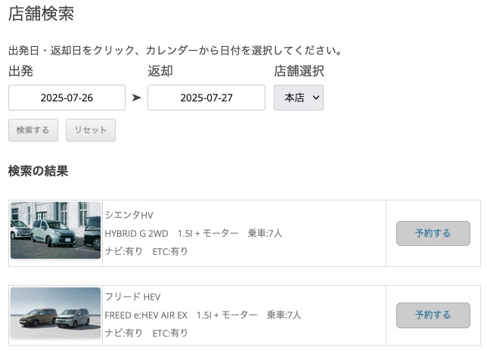487x354 pixels.
Task: Click the FREED e:HEV AIR EX spec line
Action: pos(203,315)
